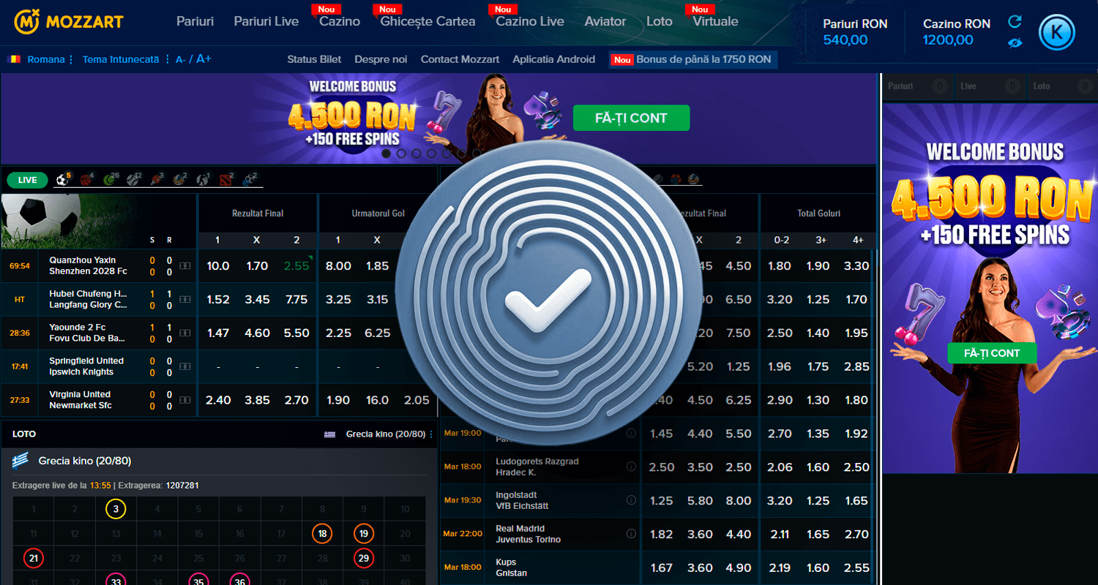
Task: Toggle the Tema întunecată theme setting
Action: click(x=121, y=59)
